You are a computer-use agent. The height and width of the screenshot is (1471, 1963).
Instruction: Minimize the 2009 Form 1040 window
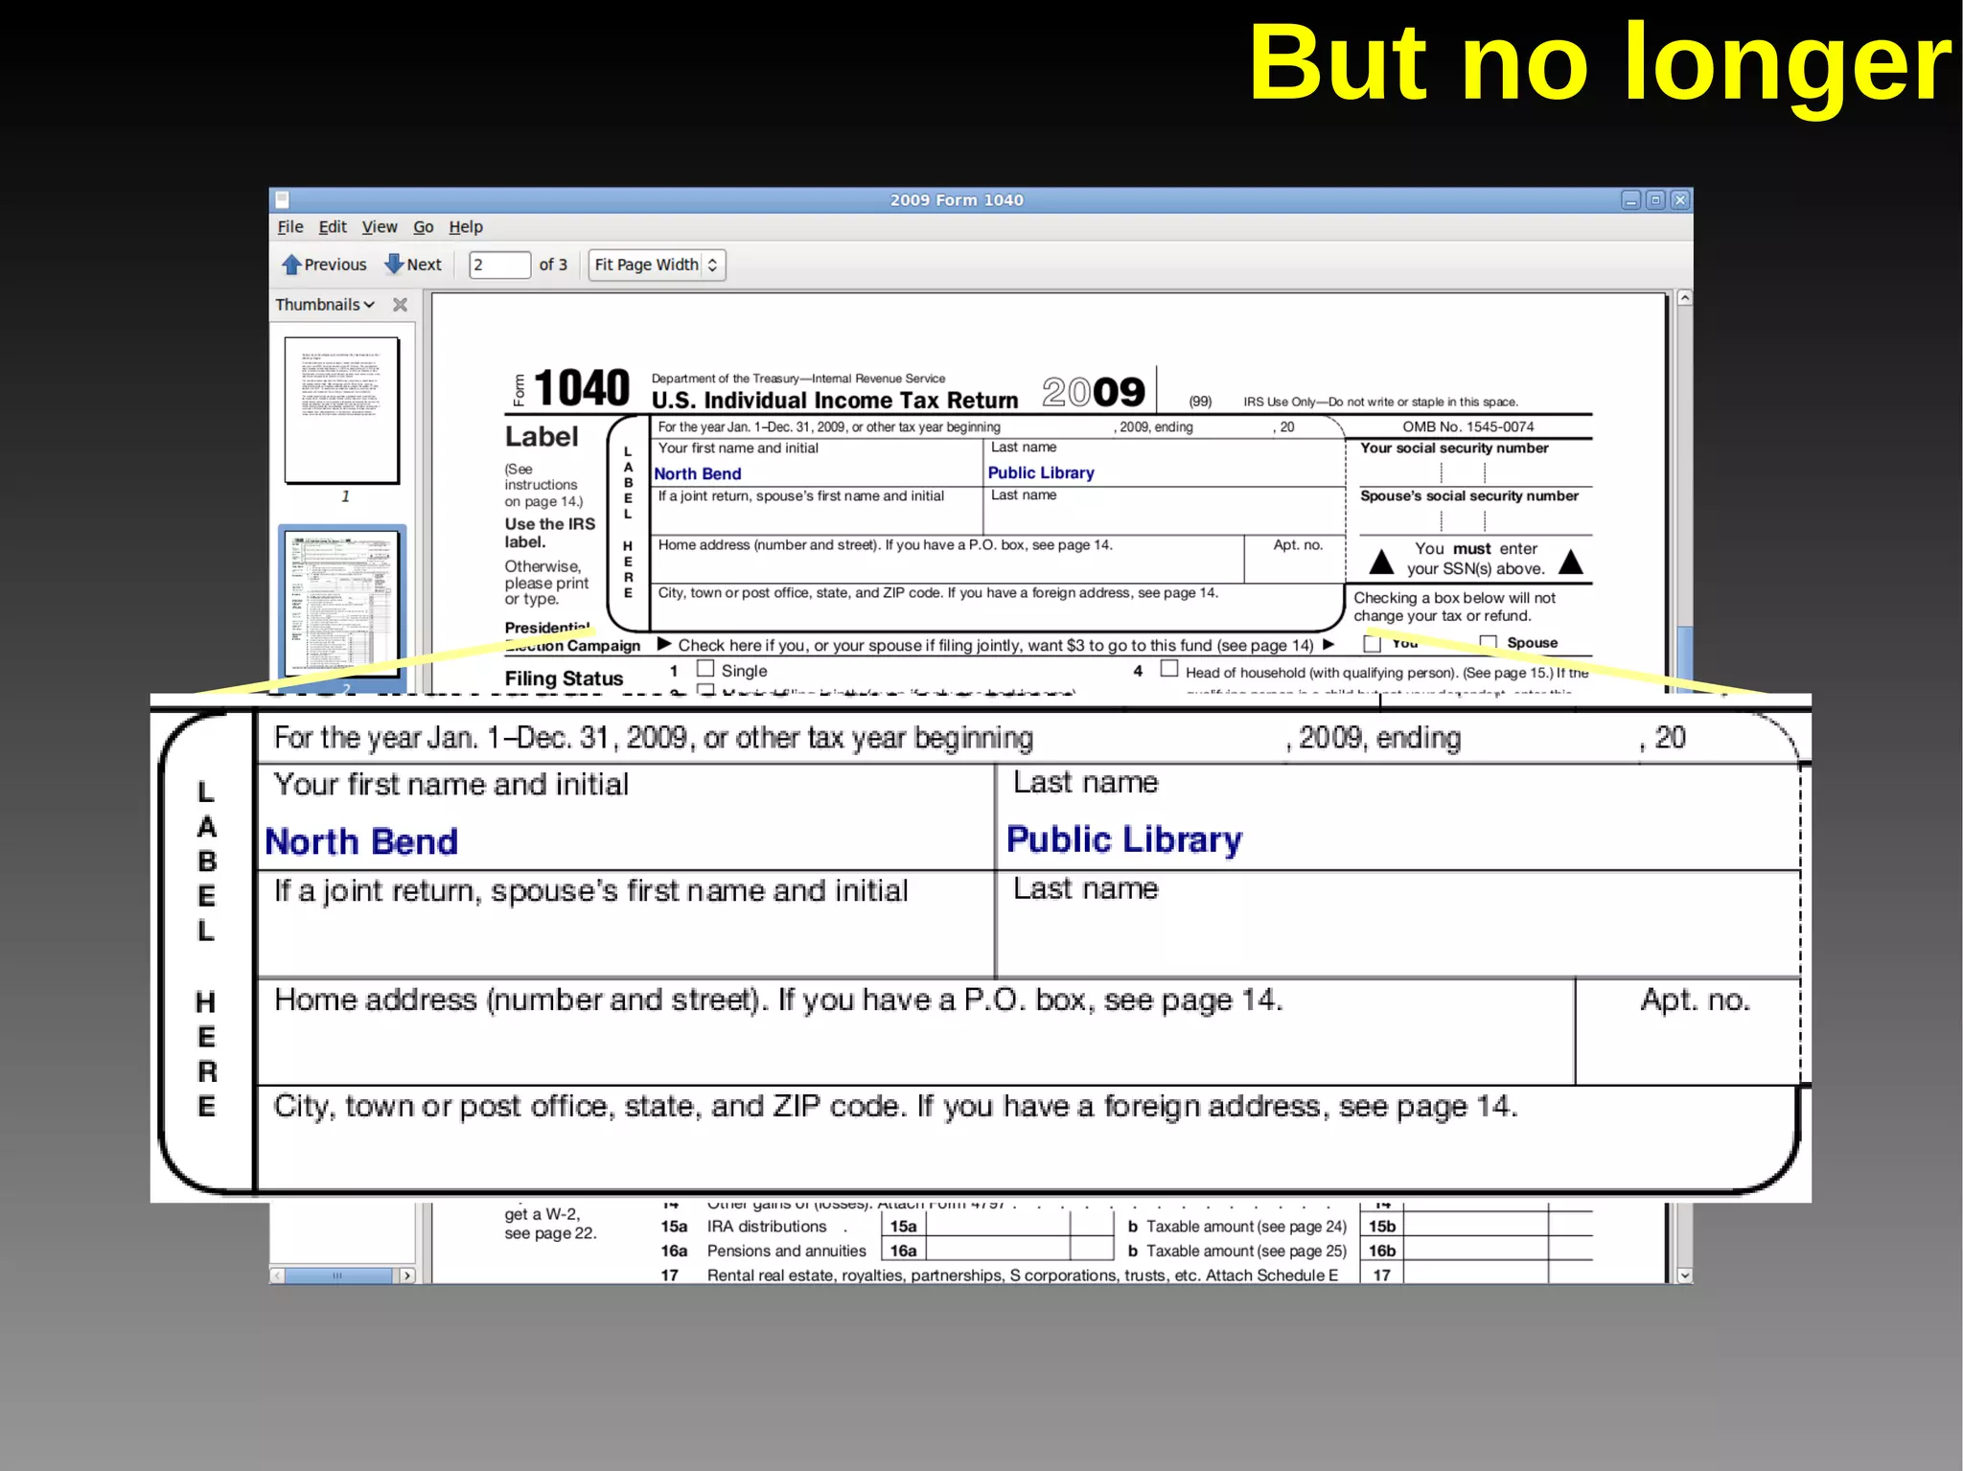pos(1630,199)
